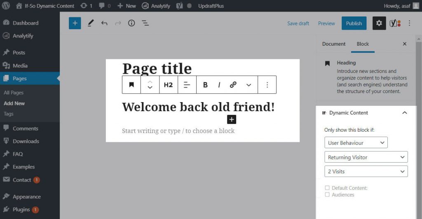
Task: Open the block navigation list icon
Action: click(145, 23)
